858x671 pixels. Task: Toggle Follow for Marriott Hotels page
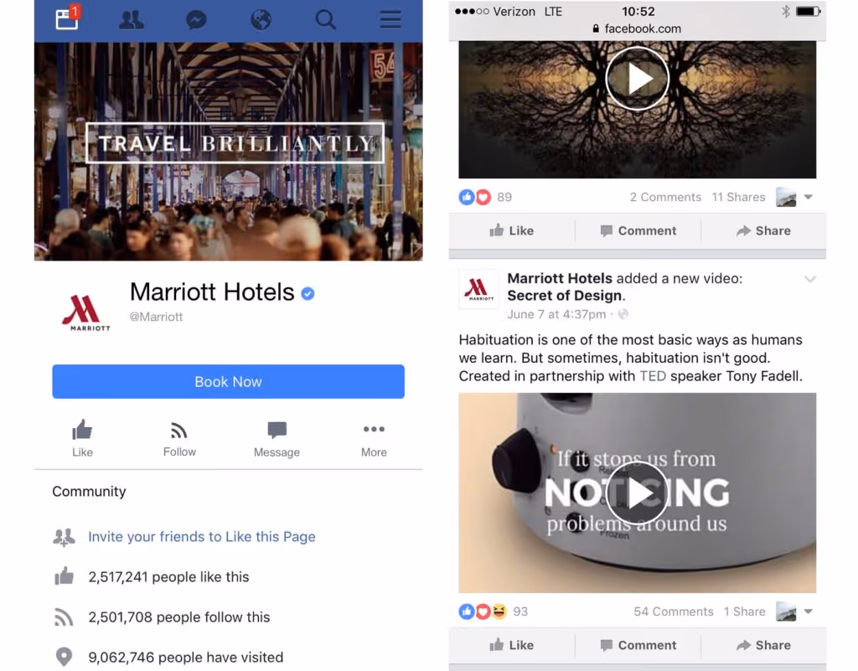click(179, 439)
